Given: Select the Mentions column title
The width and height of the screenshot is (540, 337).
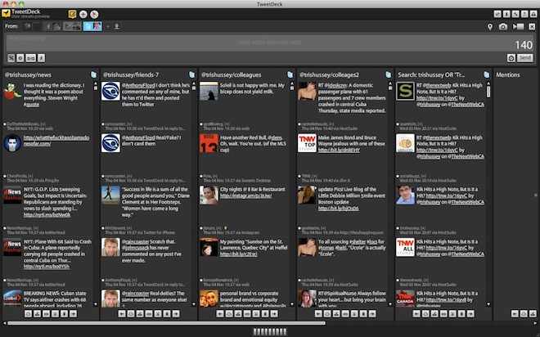Looking at the screenshot, I should pyautogui.click(x=508, y=74).
